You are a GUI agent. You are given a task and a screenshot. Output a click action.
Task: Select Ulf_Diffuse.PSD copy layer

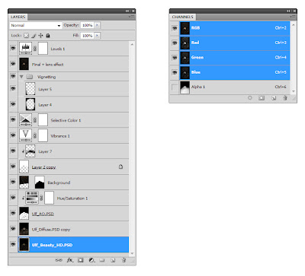(x=74, y=229)
